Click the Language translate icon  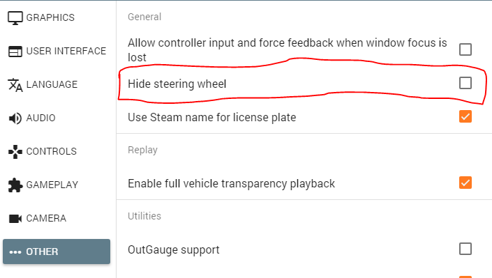15,85
